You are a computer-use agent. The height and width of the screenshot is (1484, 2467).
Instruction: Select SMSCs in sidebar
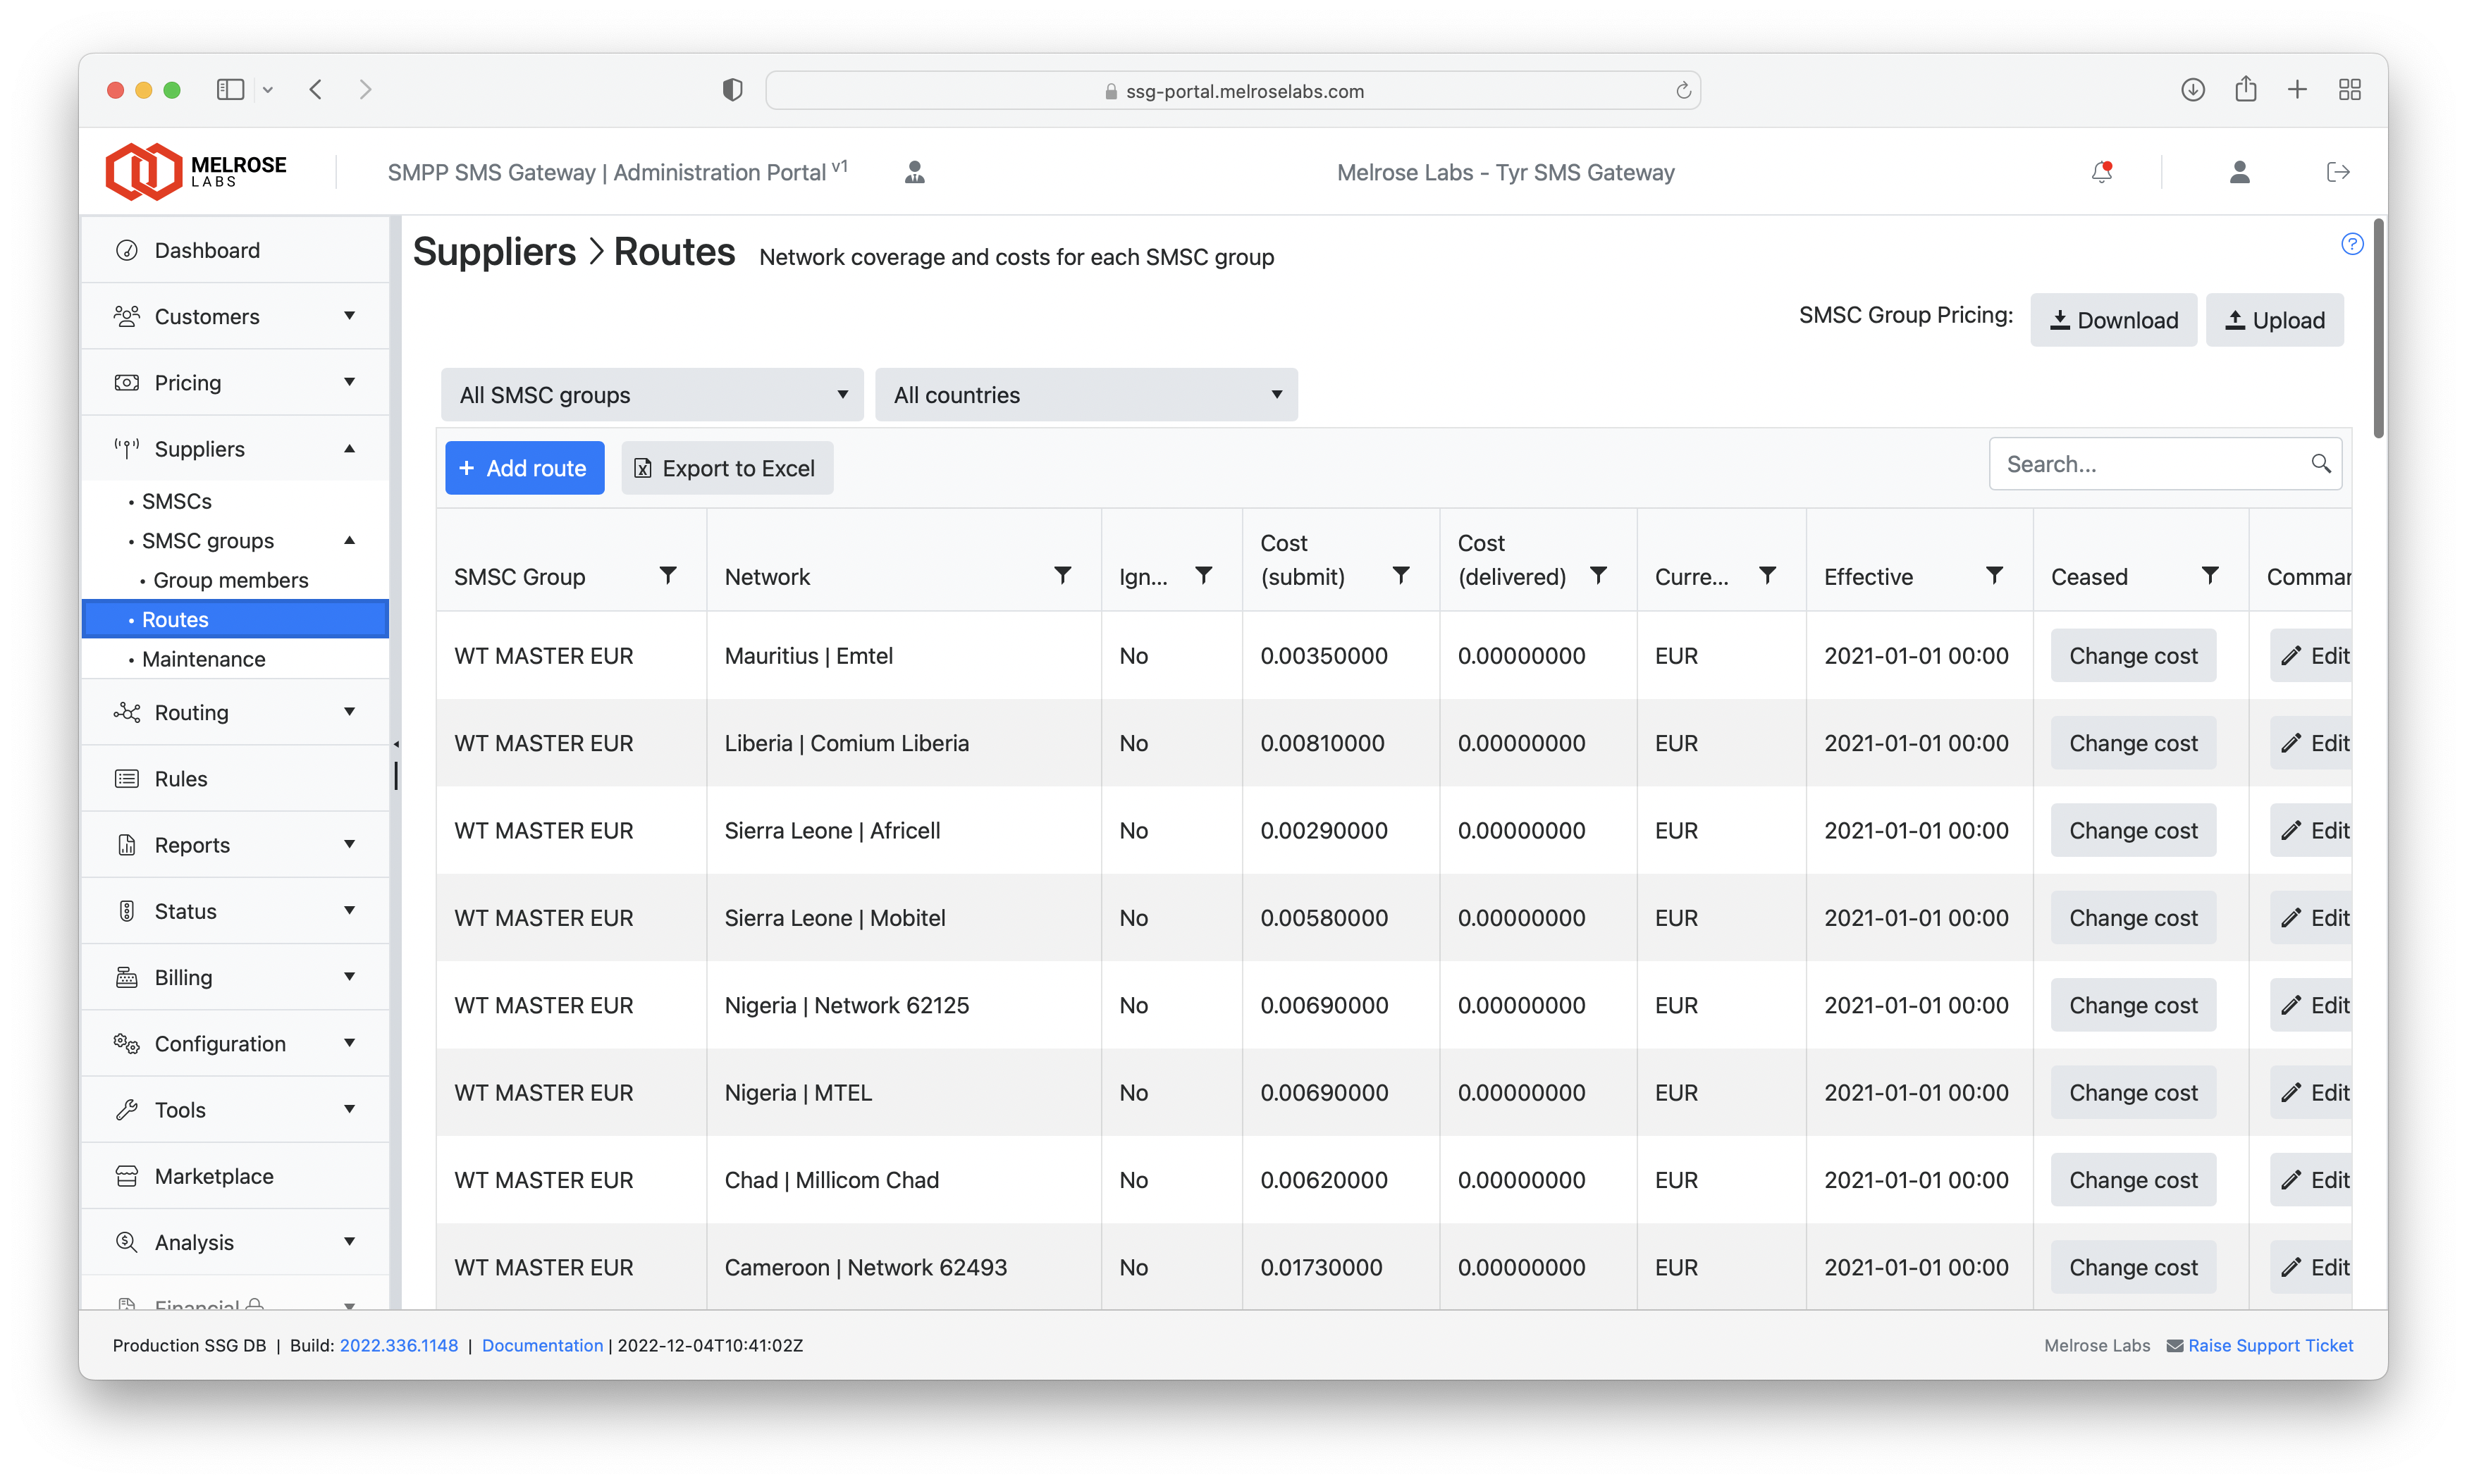point(234,500)
